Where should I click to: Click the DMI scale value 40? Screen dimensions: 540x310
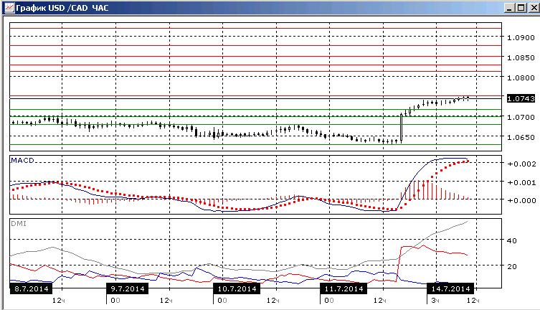[512, 241]
